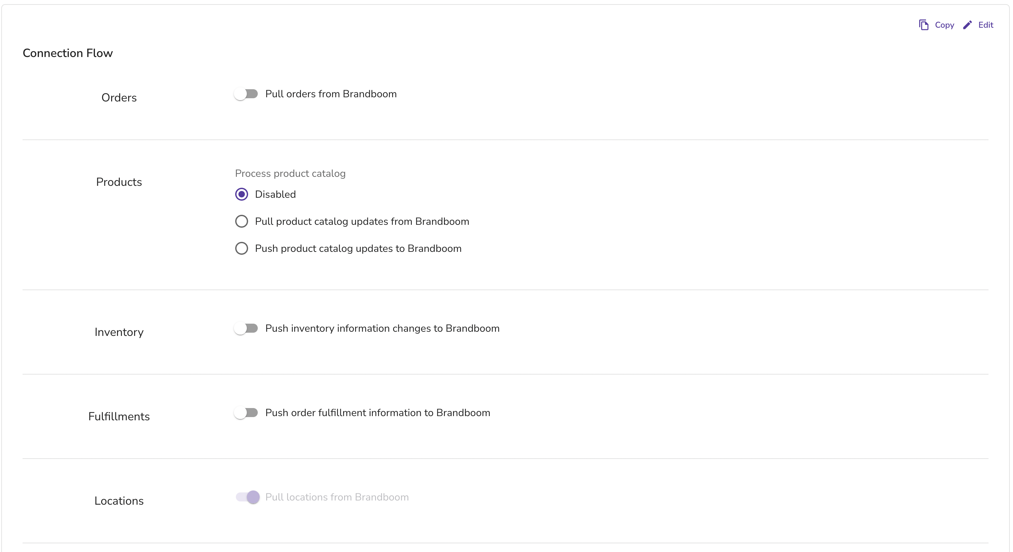Click the Pull orders from Brandboom label
This screenshot has height=552, width=1013.
click(331, 94)
